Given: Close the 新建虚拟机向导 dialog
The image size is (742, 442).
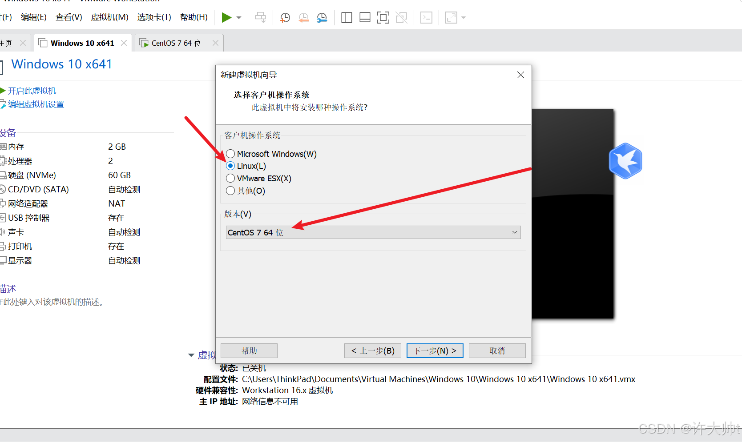Looking at the screenshot, I should tap(520, 75).
